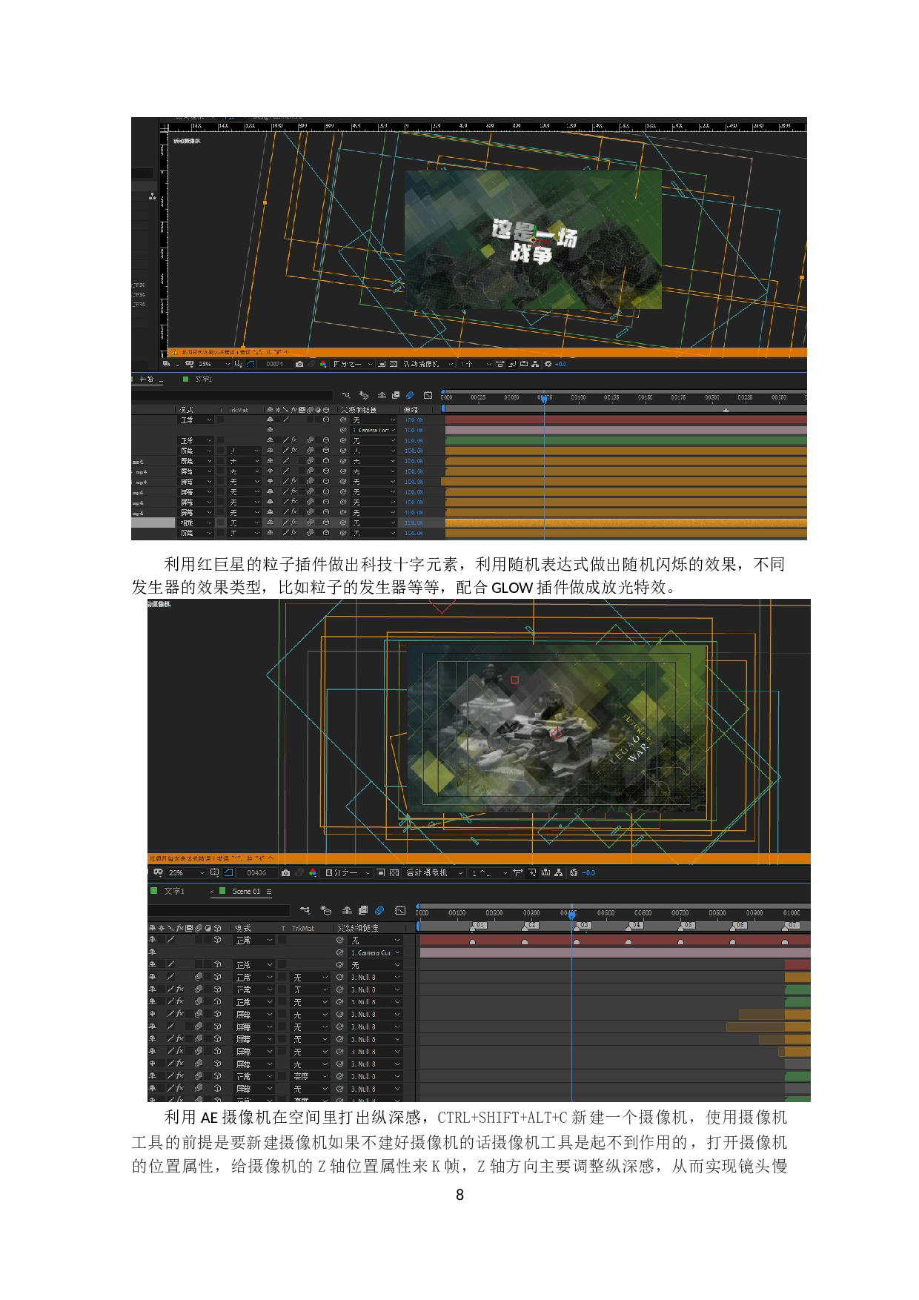Click the reset exposure icon in lower viewer

(574, 873)
